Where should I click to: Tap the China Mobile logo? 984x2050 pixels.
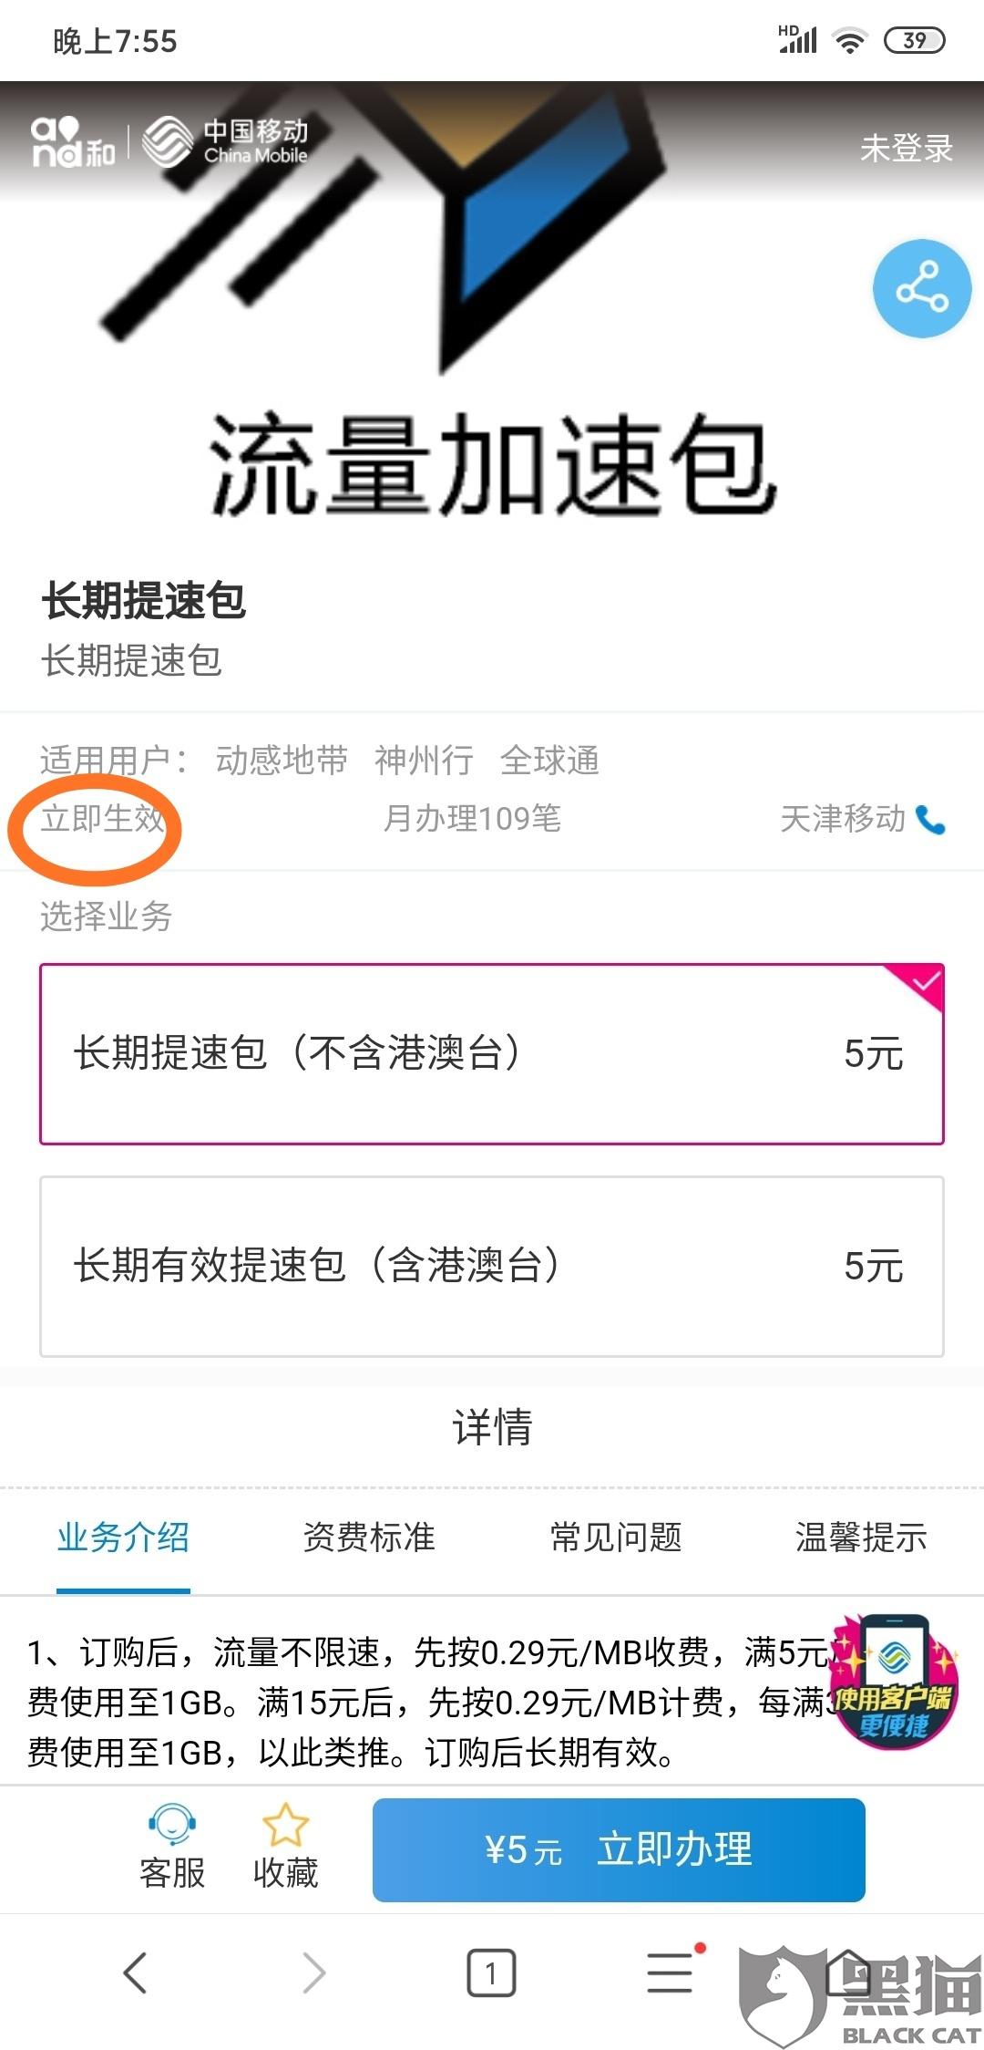[226, 143]
